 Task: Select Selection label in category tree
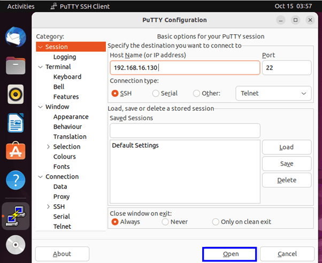point(67,147)
